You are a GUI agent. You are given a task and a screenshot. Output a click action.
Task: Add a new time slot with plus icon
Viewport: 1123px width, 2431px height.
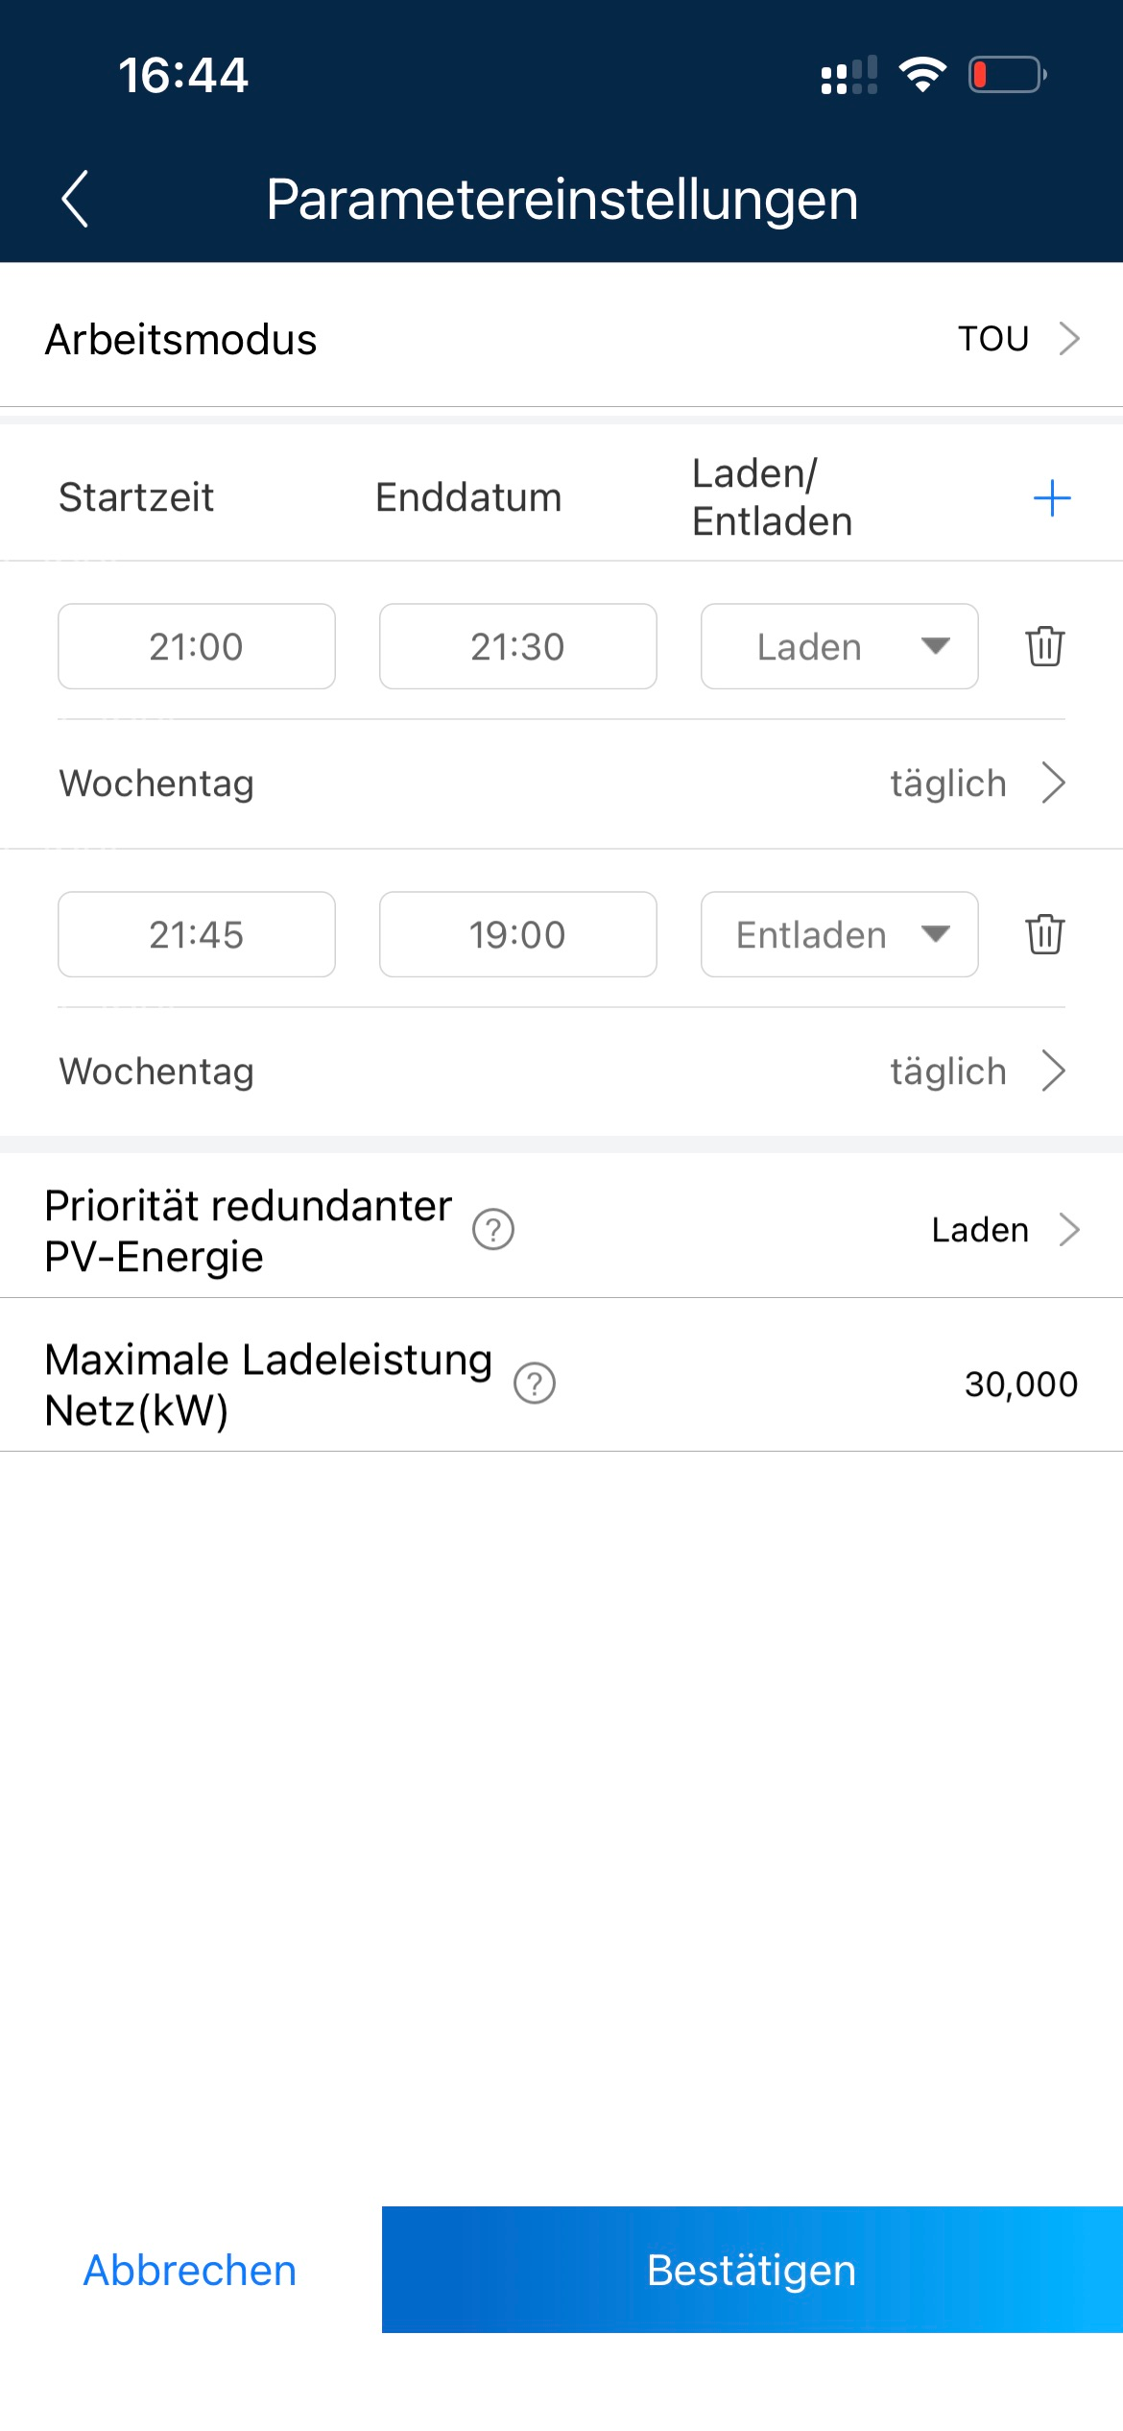pyautogui.click(x=1051, y=498)
